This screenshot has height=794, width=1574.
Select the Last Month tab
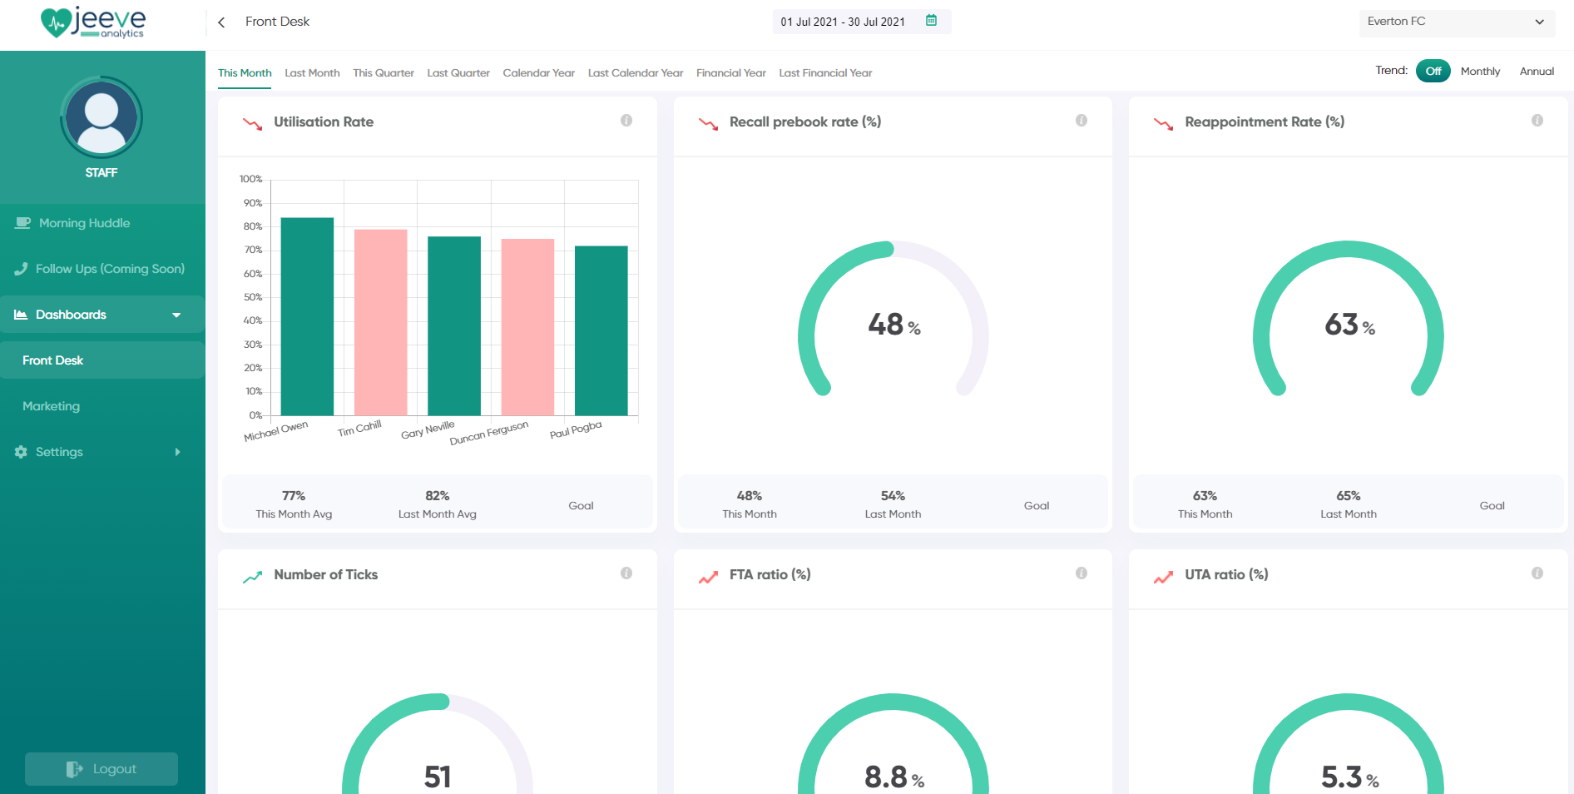312,73
